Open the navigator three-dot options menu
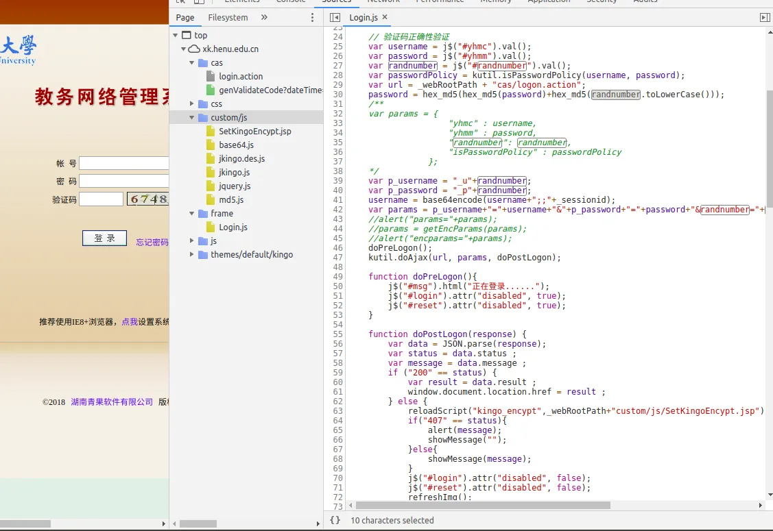 (x=313, y=17)
